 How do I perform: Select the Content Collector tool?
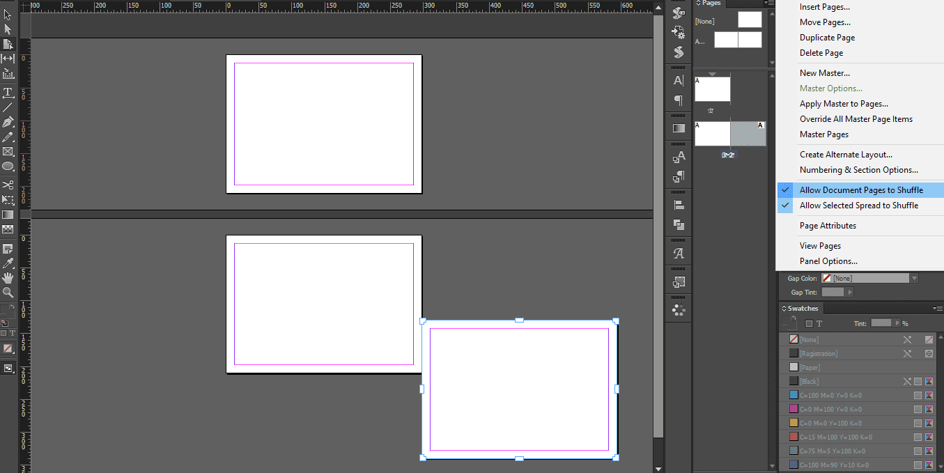[x=8, y=73]
